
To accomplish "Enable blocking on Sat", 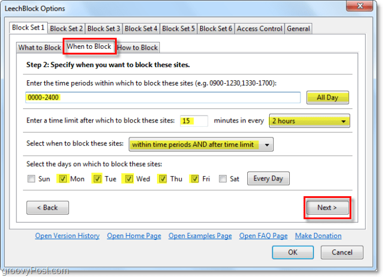I will (x=222, y=179).
